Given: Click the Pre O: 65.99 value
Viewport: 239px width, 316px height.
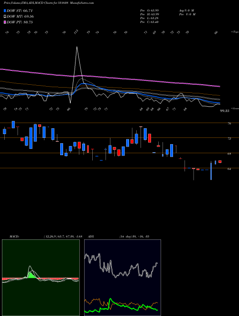Looking at the screenshot, I should [x=150, y=11].
